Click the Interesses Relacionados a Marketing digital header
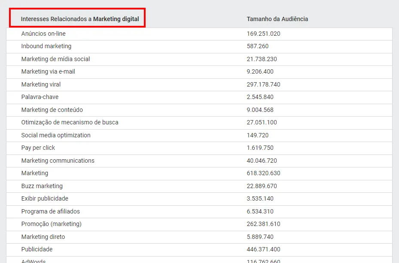 pyautogui.click(x=80, y=19)
